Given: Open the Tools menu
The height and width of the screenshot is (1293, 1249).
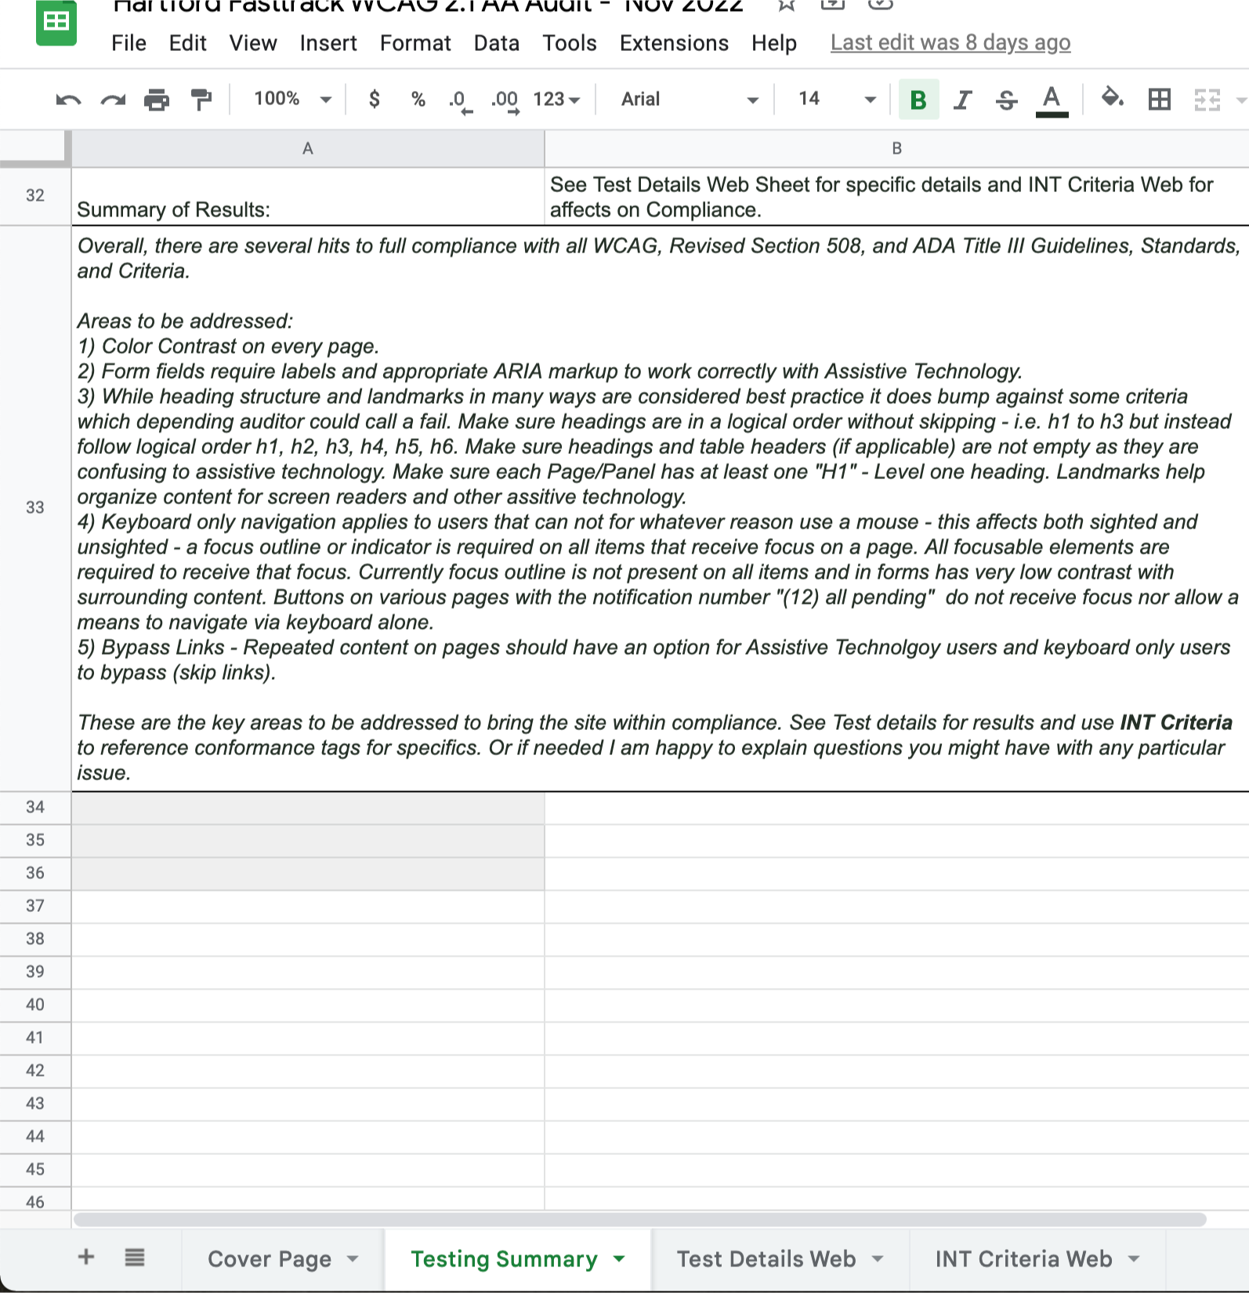Looking at the screenshot, I should [x=569, y=43].
